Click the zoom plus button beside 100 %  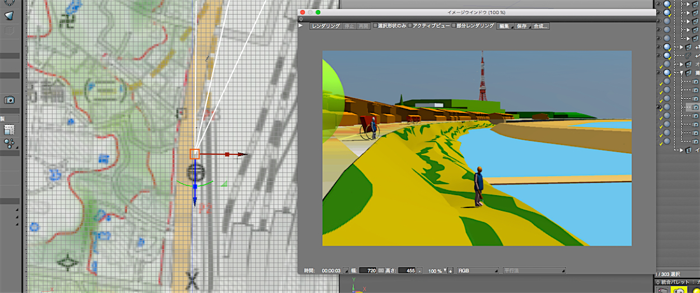pyautogui.click(x=450, y=271)
